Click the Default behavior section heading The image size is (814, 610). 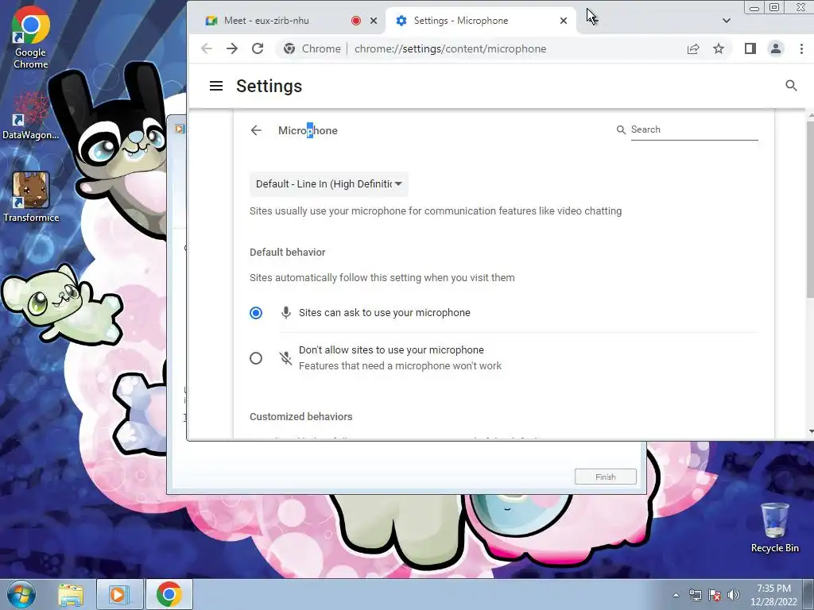point(288,252)
